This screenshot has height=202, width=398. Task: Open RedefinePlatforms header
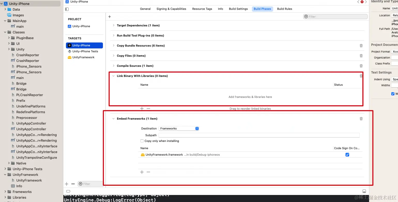tap(31, 112)
